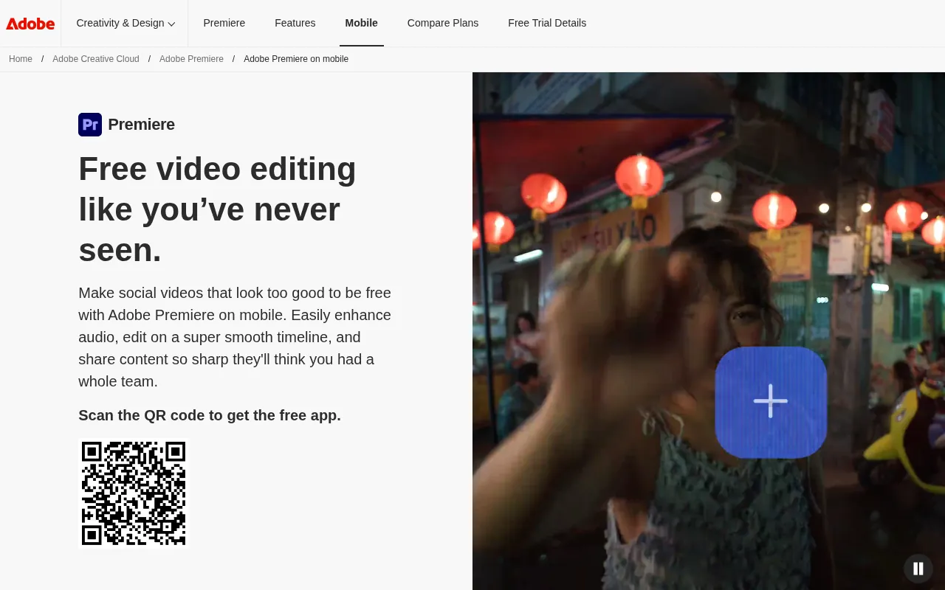Go to the Features tab

295,23
